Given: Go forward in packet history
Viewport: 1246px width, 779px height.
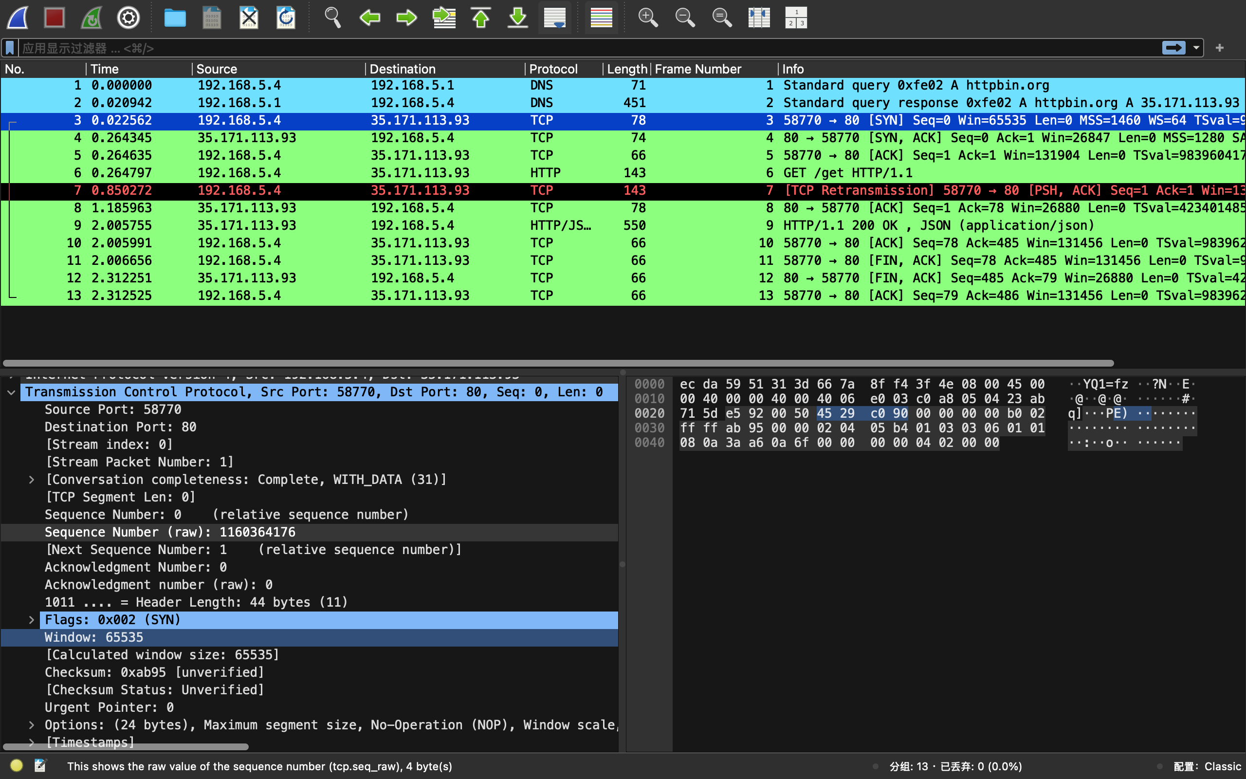Looking at the screenshot, I should coord(407,18).
